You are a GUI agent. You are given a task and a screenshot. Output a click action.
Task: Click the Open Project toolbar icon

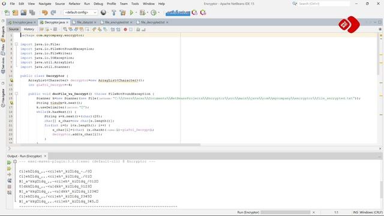pyautogui.click(x=23, y=13)
